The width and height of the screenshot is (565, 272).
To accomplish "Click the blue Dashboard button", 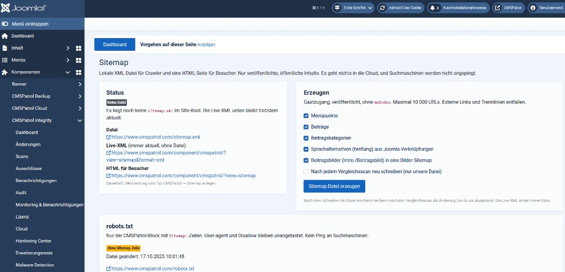I will pyautogui.click(x=115, y=44).
